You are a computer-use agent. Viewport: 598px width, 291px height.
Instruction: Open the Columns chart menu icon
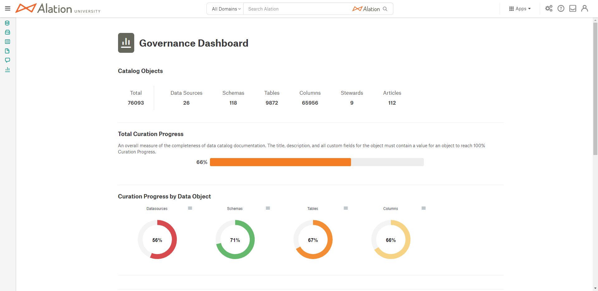(x=424, y=208)
